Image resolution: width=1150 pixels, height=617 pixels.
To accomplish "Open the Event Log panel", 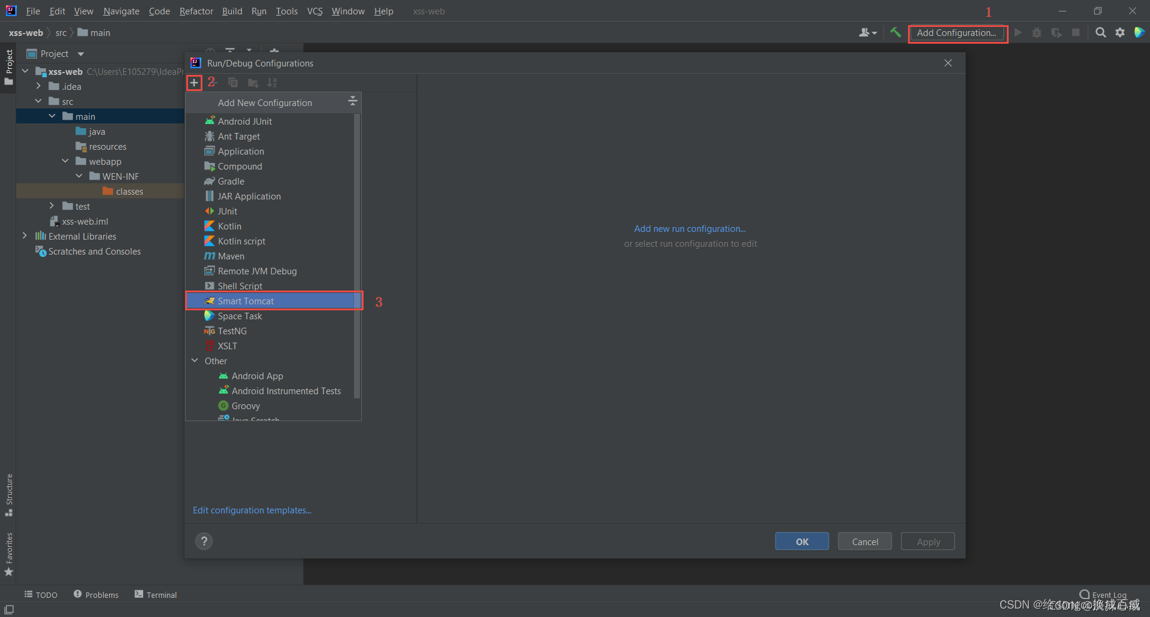I will click(x=1103, y=595).
